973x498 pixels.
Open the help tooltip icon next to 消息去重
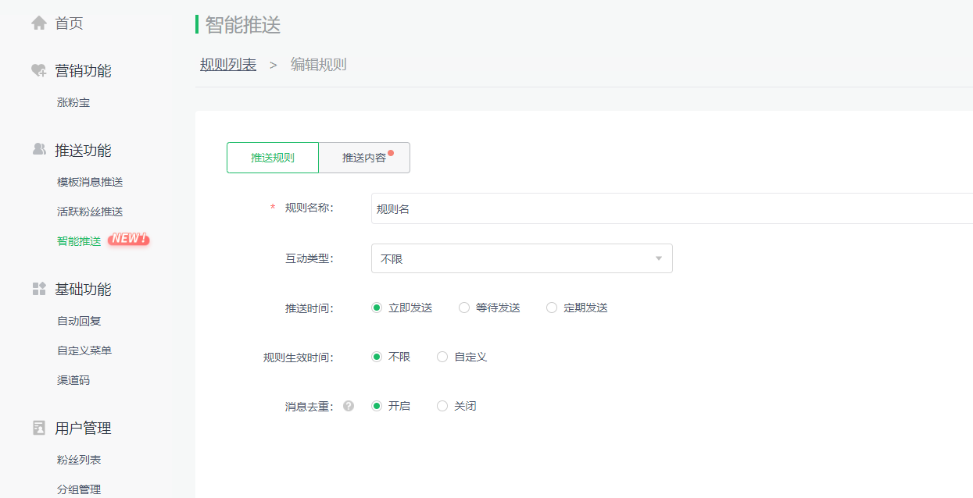348,405
